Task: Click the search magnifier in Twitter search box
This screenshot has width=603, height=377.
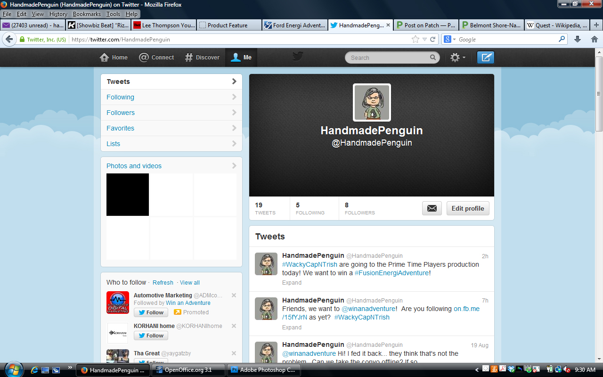Action: click(433, 57)
